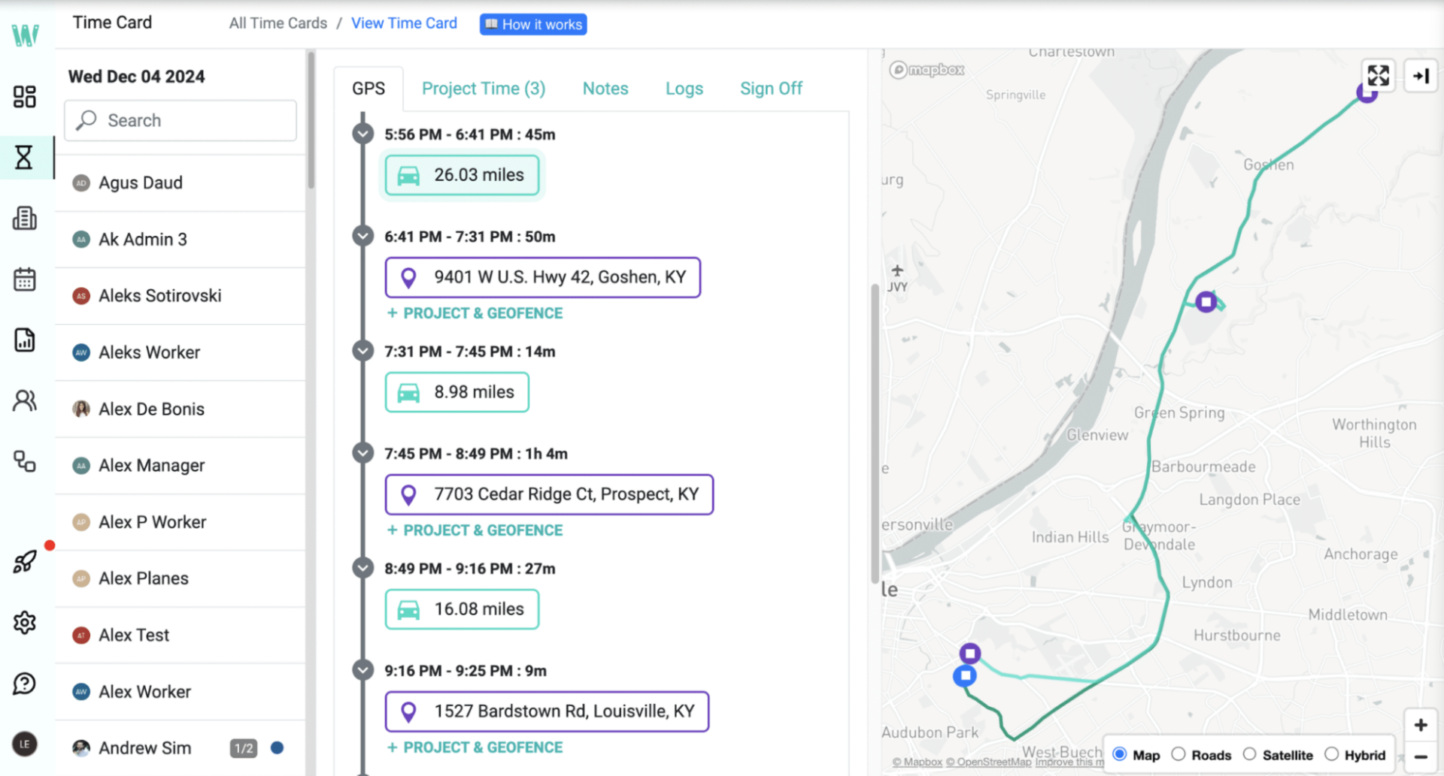Select the hourglass Time Card icon
This screenshot has height=776, width=1444.
click(25, 158)
